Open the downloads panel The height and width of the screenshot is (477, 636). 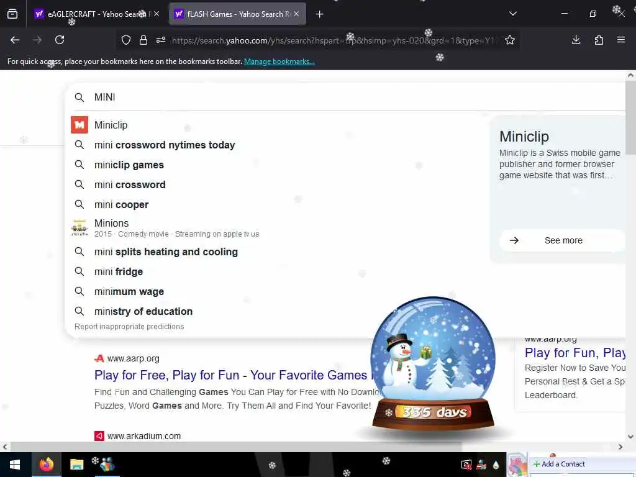(576, 40)
